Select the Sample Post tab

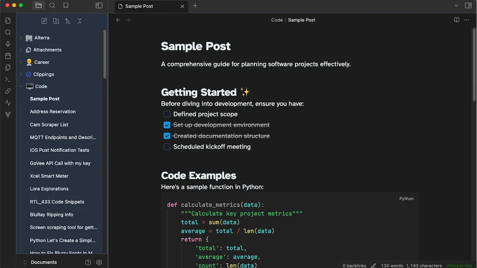pos(147,6)
